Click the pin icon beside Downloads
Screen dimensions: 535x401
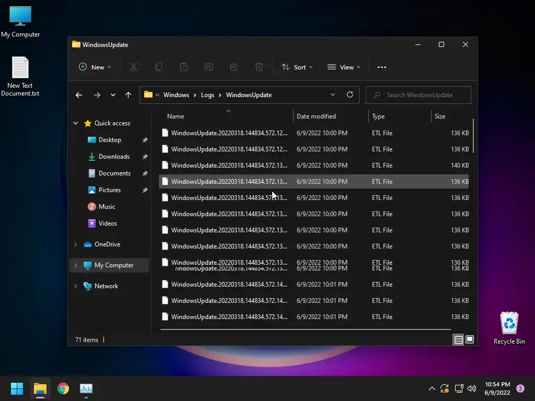[145, 157]
